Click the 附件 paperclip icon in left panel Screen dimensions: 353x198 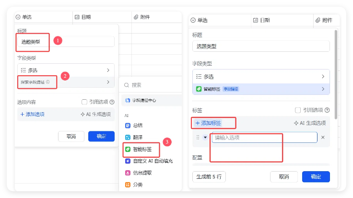coord(136,17)
